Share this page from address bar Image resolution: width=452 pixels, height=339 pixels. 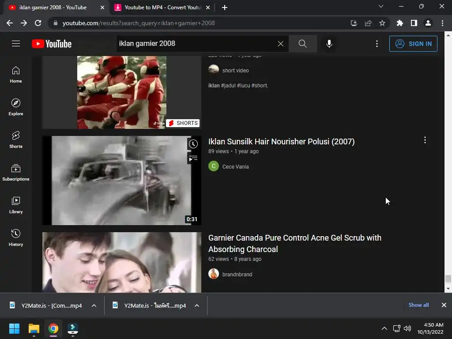tap(368, 23)
